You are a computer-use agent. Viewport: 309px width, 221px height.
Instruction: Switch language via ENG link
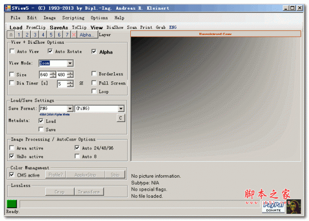pos(173,27)
